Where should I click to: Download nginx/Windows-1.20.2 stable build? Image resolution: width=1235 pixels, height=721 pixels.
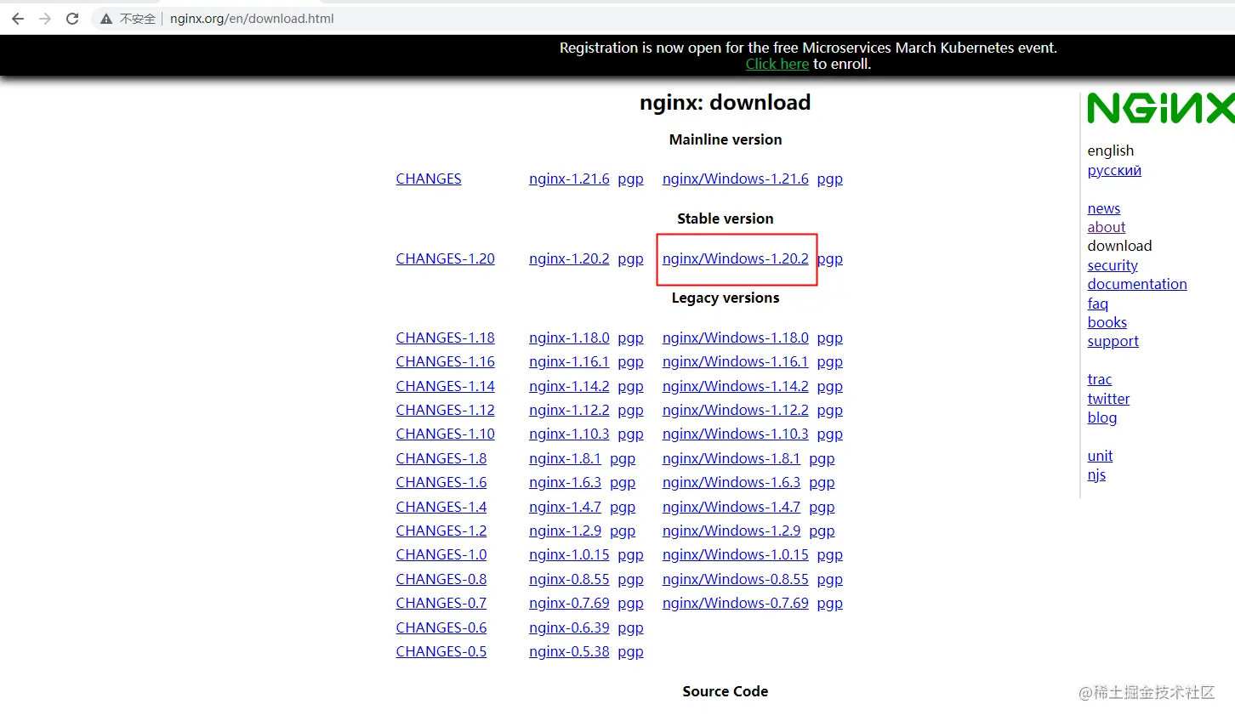coord(736,258)
